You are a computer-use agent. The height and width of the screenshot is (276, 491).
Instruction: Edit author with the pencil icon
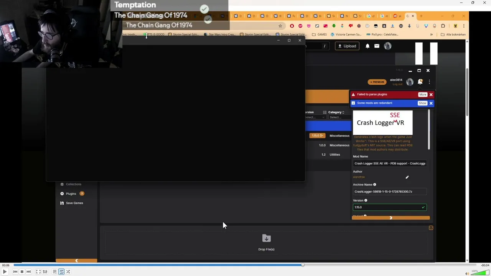pos(407,177)
